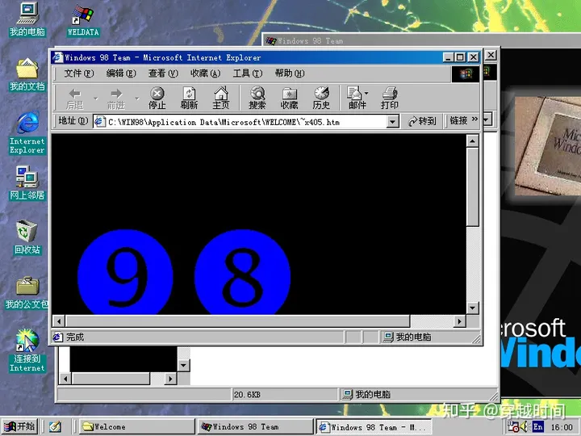Click the scroll down arrow in the back window frame
The height and width of the screenshot is (436, 581).
pos(183,366)
